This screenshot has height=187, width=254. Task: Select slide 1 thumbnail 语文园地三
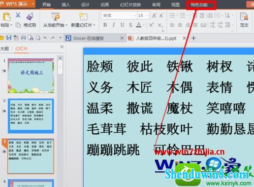click(31, 76)
